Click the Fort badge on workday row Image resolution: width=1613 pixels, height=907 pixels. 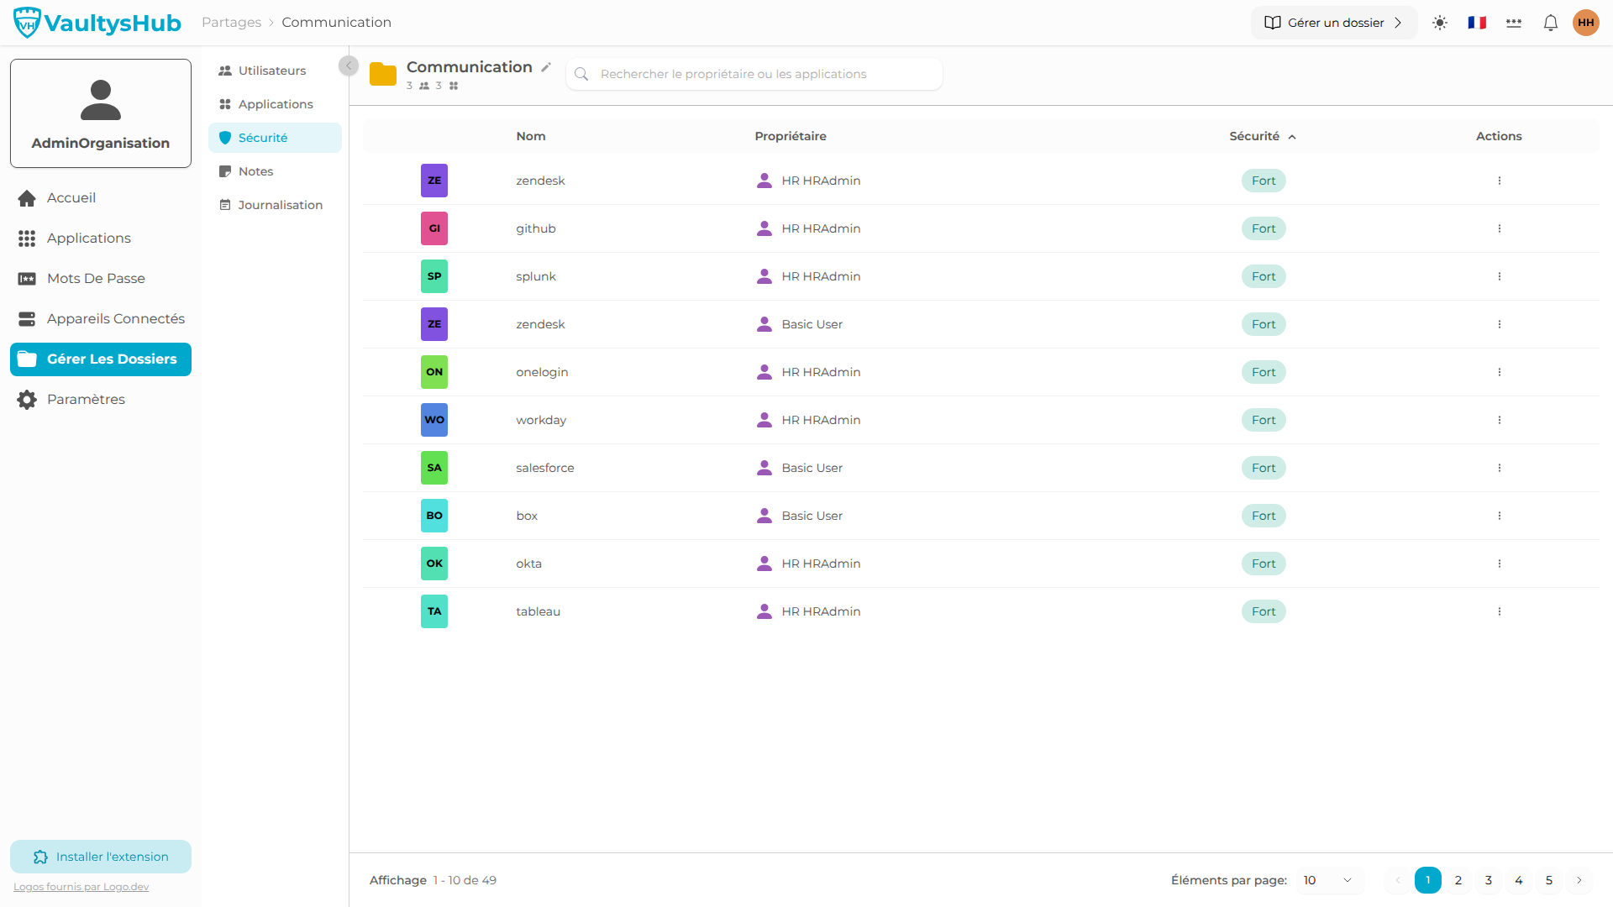[1264, 420]
